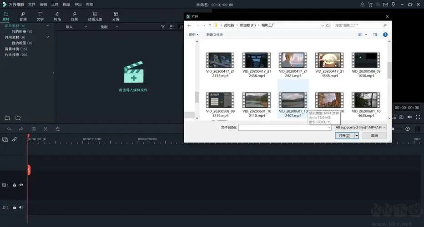Click the 分屏 (Split screen) icon
Image resolution: width=424 pixels, height=227 pixels.
[x=116, y=16]
